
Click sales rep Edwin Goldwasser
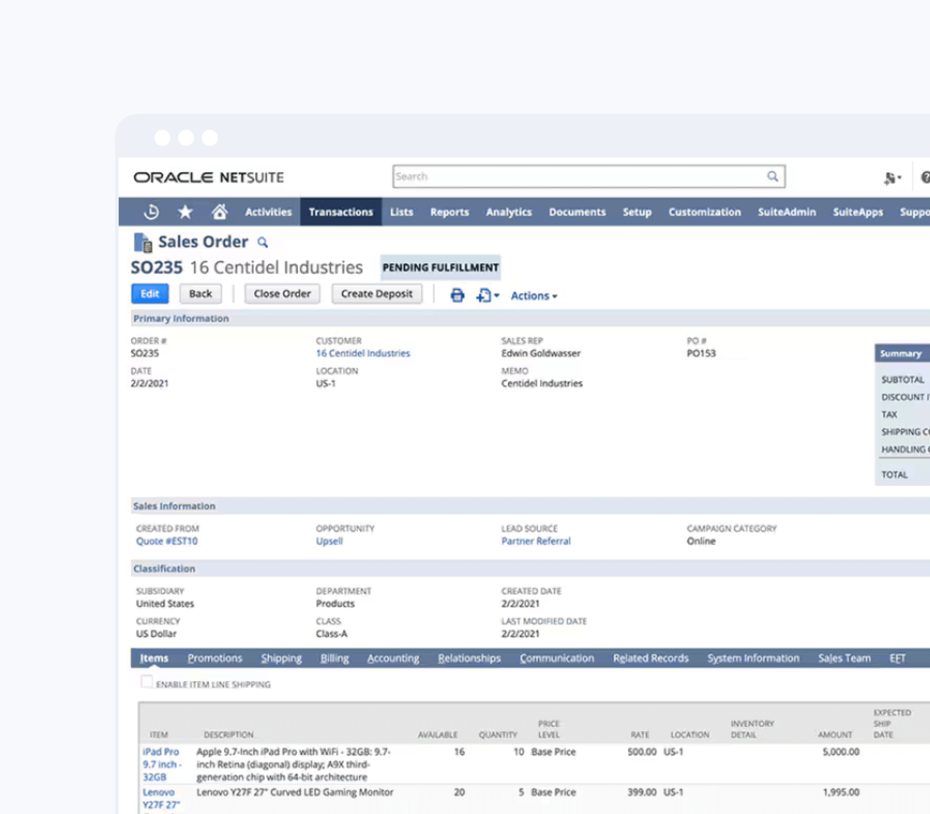(541, 353)
